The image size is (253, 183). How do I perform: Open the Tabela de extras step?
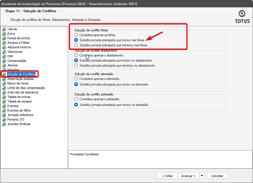pyautogui.click(x=19, y=97)
